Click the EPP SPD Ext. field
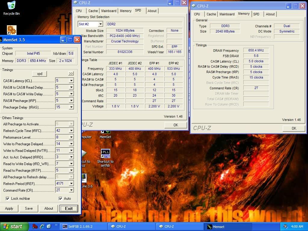308x231 pixels. coord(174,47)
